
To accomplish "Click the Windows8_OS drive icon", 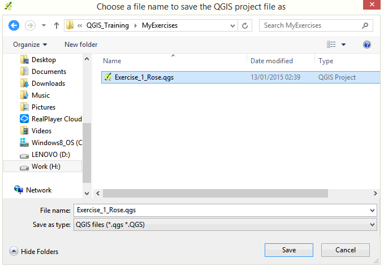I will (24, 142).
